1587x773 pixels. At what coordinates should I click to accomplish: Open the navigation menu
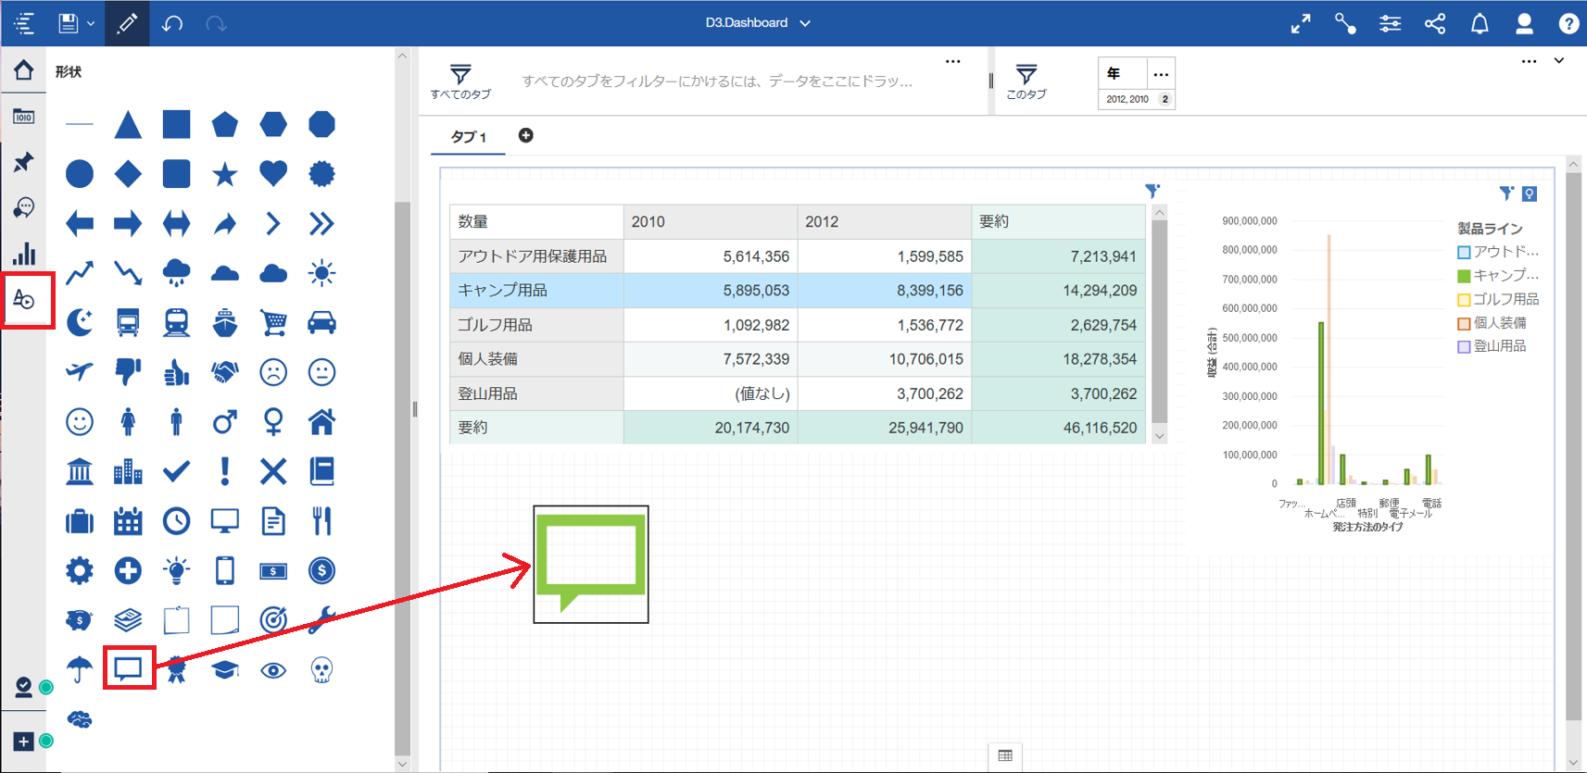click(x=24, y=24)
